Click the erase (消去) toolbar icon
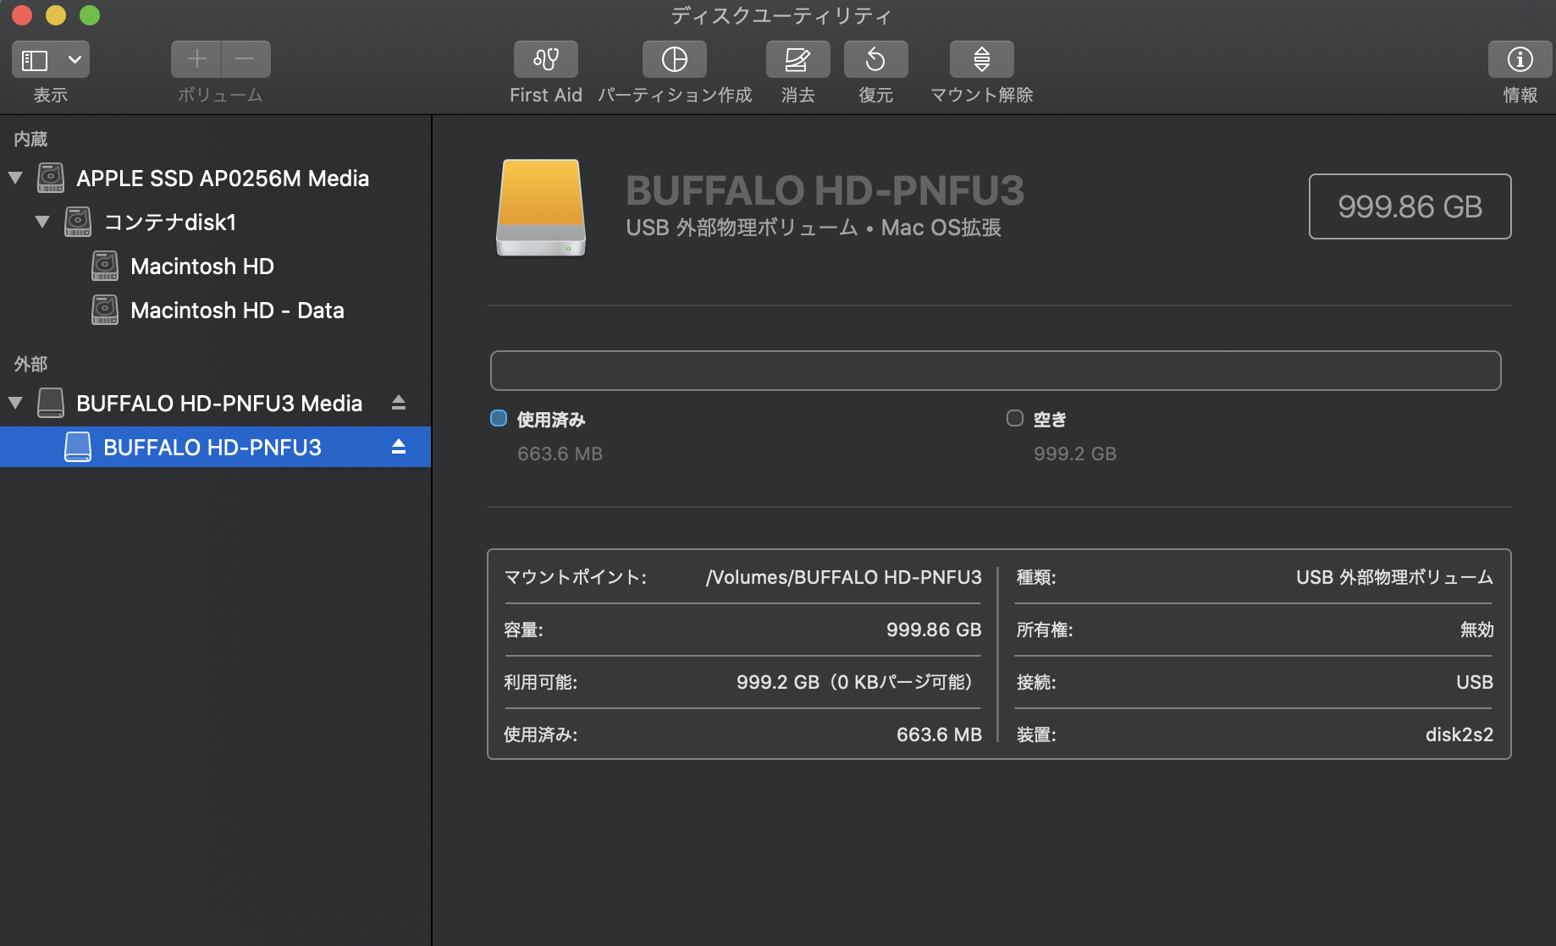Viewport: 1556px width, 946px height. (x=797, y=60)
